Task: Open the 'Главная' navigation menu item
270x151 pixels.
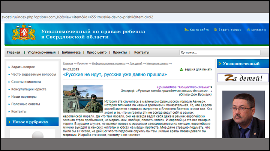Action: (x=13, y=53)
